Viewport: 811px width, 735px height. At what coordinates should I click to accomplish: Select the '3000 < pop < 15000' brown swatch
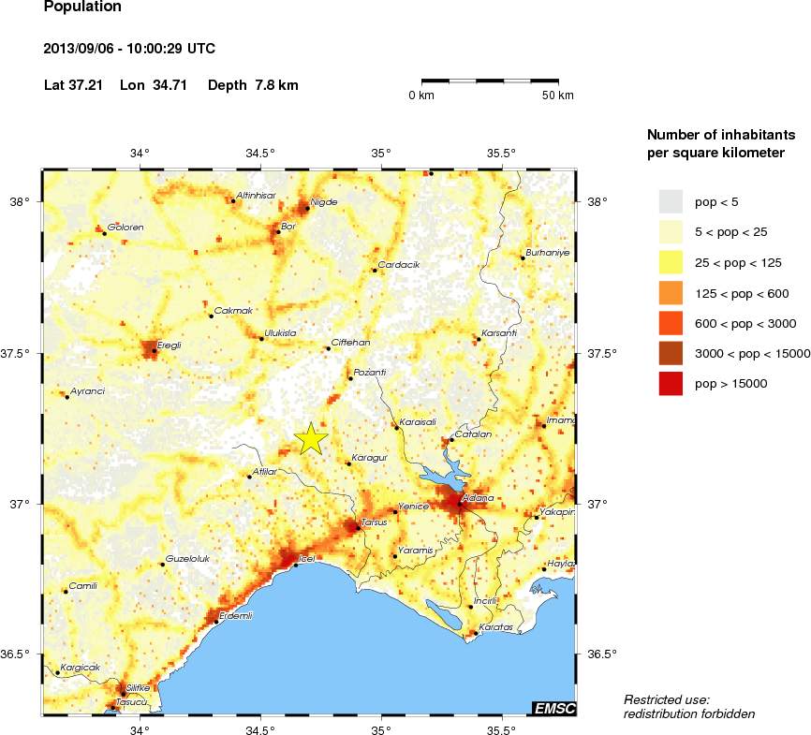pyautogui.click(x=671, y=353)
